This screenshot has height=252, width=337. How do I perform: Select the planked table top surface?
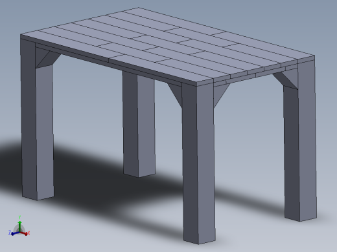click(x=167, y=44)
